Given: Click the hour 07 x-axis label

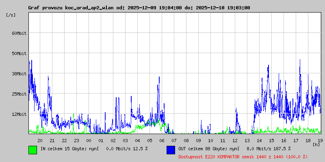Looking at the screenshot, I should click(x=174, y=141).
